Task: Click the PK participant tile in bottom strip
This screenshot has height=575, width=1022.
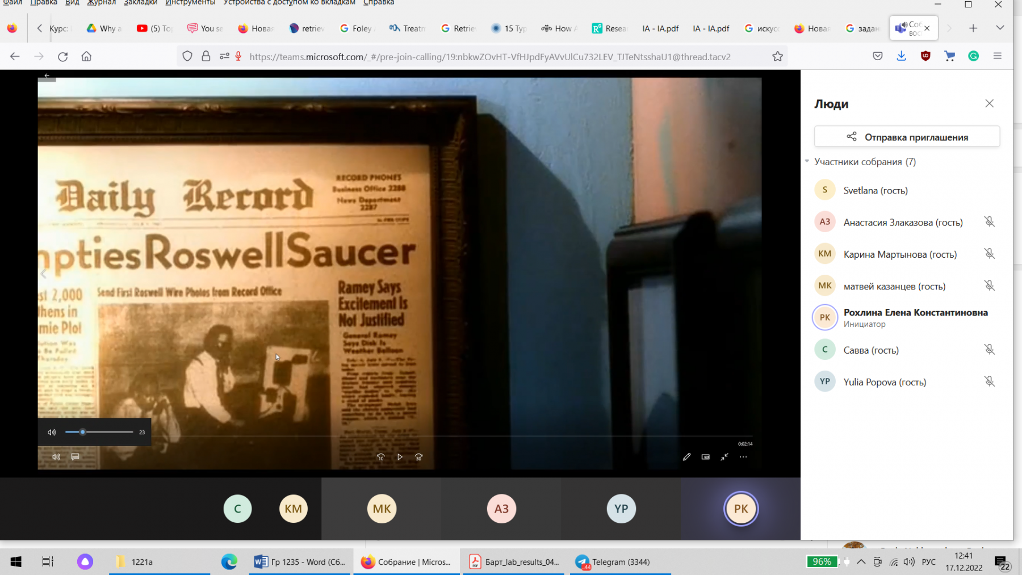Action: [741, 509]
